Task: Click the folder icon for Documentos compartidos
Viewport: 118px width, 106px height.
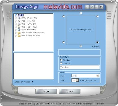Action: tap(19, 33)
